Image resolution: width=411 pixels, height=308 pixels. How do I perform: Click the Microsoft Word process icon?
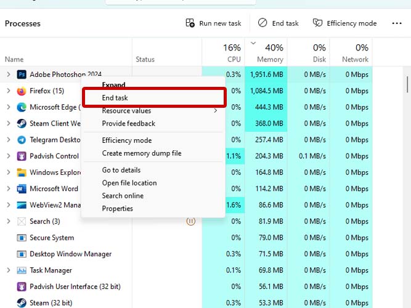pos(22,188)
